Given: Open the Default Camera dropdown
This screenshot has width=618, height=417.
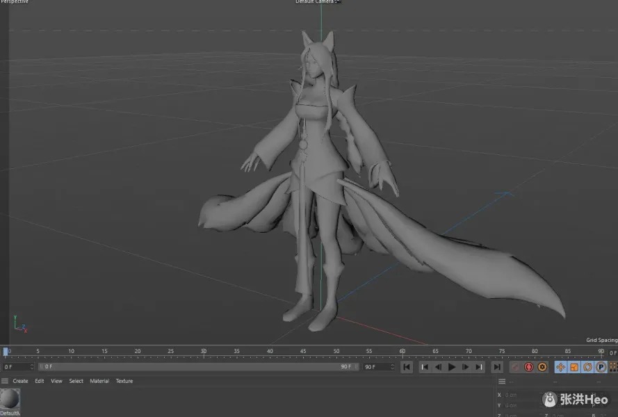Looking at the screenshot, I should (x=316, y=2).
